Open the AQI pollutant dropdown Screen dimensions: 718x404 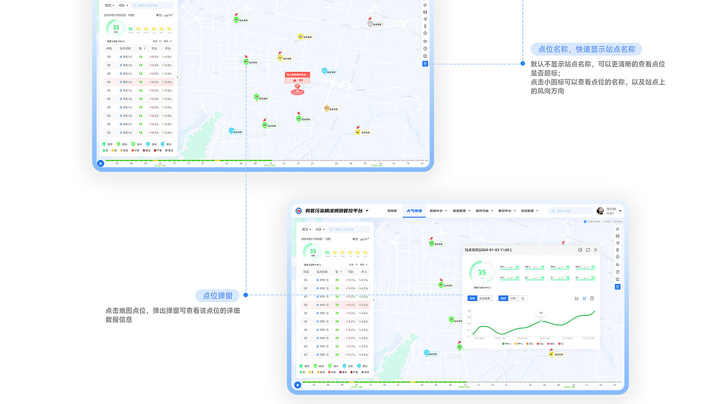320,229
